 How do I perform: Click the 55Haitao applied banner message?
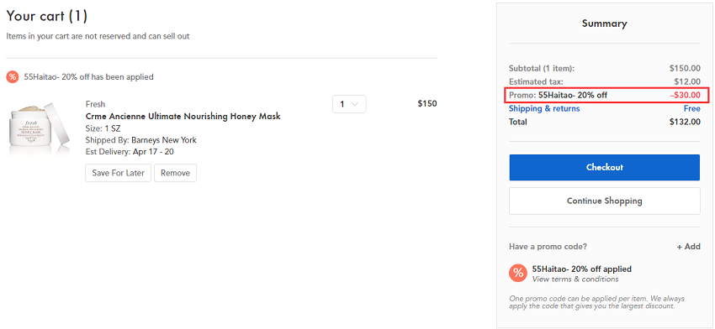(x=89, y=77)
